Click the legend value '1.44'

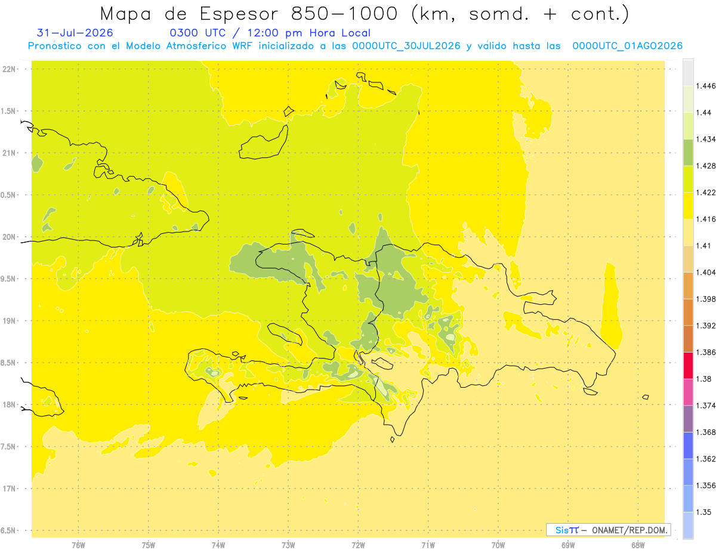coord(704,113)
